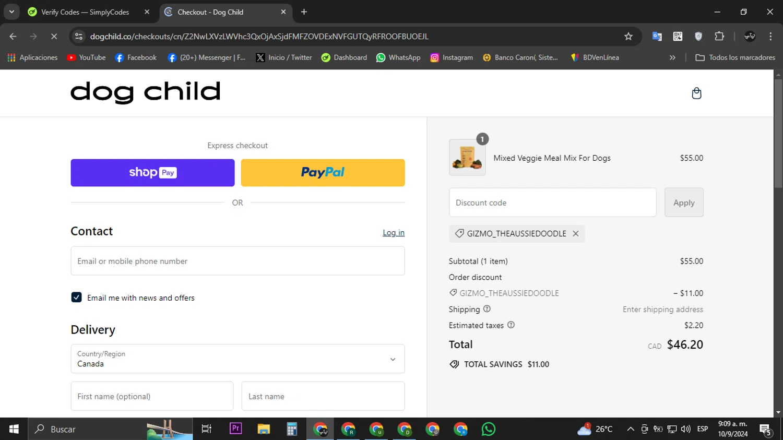View site information icon in address bar
The height and width of the screenshot is (440, 783).
79,36
